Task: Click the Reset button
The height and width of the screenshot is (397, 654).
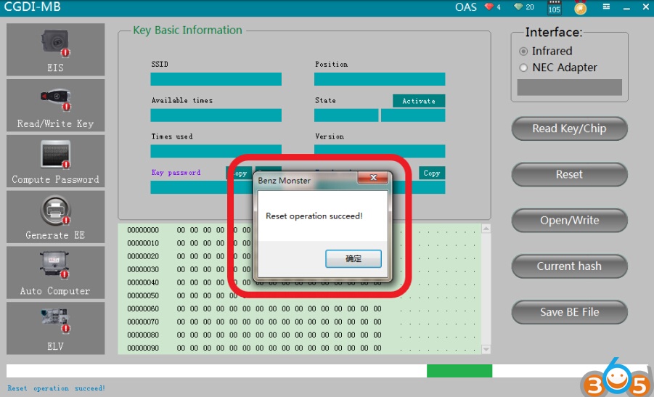Action: click(x=569, y=174)
